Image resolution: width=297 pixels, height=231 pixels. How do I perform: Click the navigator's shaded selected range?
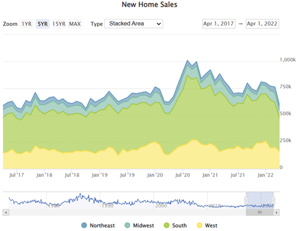[x=260, y=198]
